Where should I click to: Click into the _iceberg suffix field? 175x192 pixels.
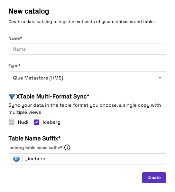(87, 159)
